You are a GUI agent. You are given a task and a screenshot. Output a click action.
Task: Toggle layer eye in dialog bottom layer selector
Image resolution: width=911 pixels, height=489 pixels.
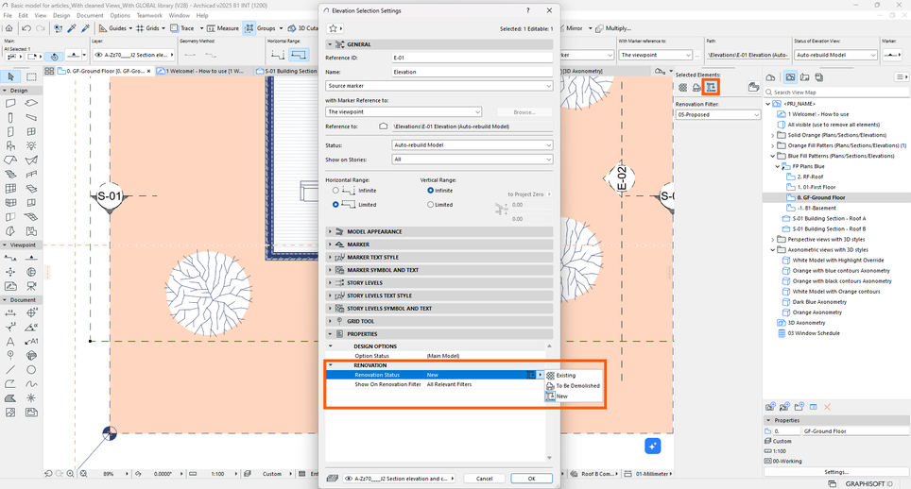pos(349,479)
